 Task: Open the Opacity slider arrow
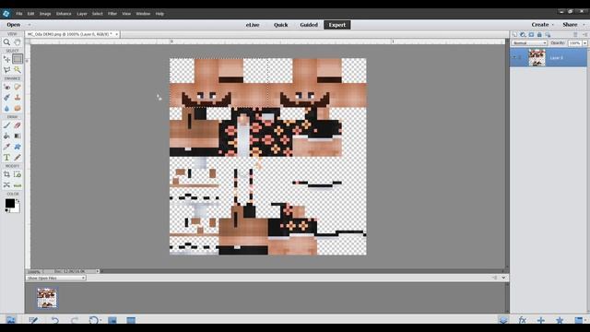coord(585,43)
